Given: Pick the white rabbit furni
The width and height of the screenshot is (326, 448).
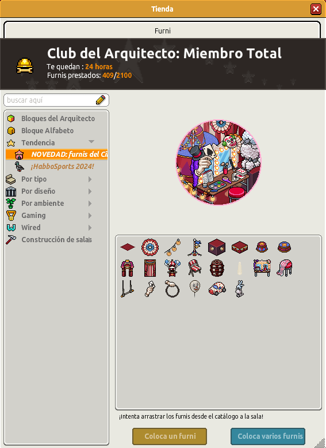Looking at the screenshot, I should (239, 289).
